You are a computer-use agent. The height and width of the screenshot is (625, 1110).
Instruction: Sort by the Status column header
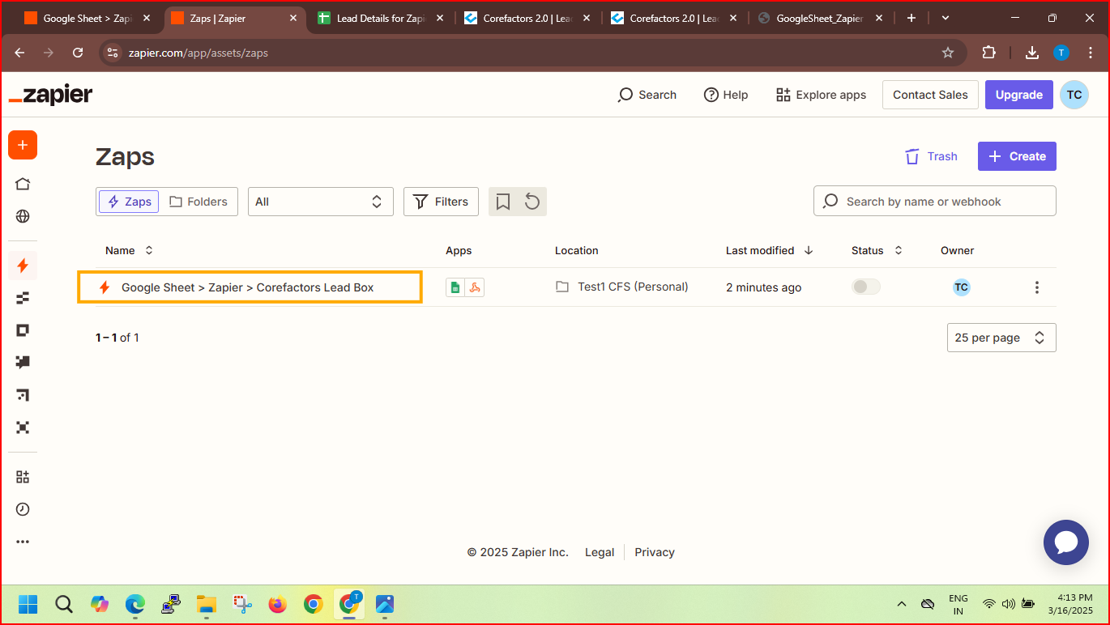click(x=877, y=250)
